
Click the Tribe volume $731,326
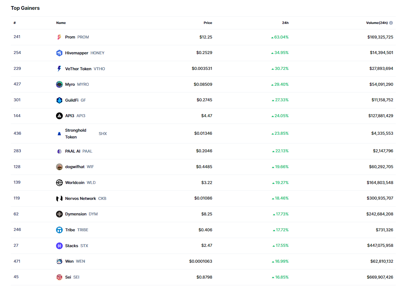pyautogui.click(x=384, y=230)
